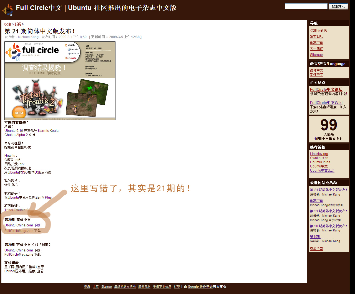This screenshot has width=355, height=294.
Task: Click the text Chakra Alpha 2 发布
Action: 20,135
